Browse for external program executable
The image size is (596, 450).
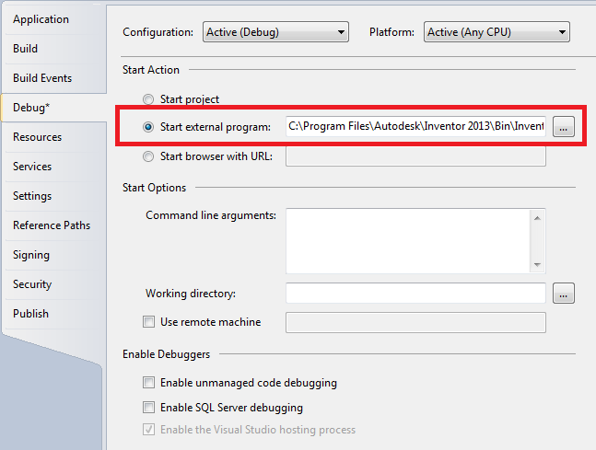564,126
